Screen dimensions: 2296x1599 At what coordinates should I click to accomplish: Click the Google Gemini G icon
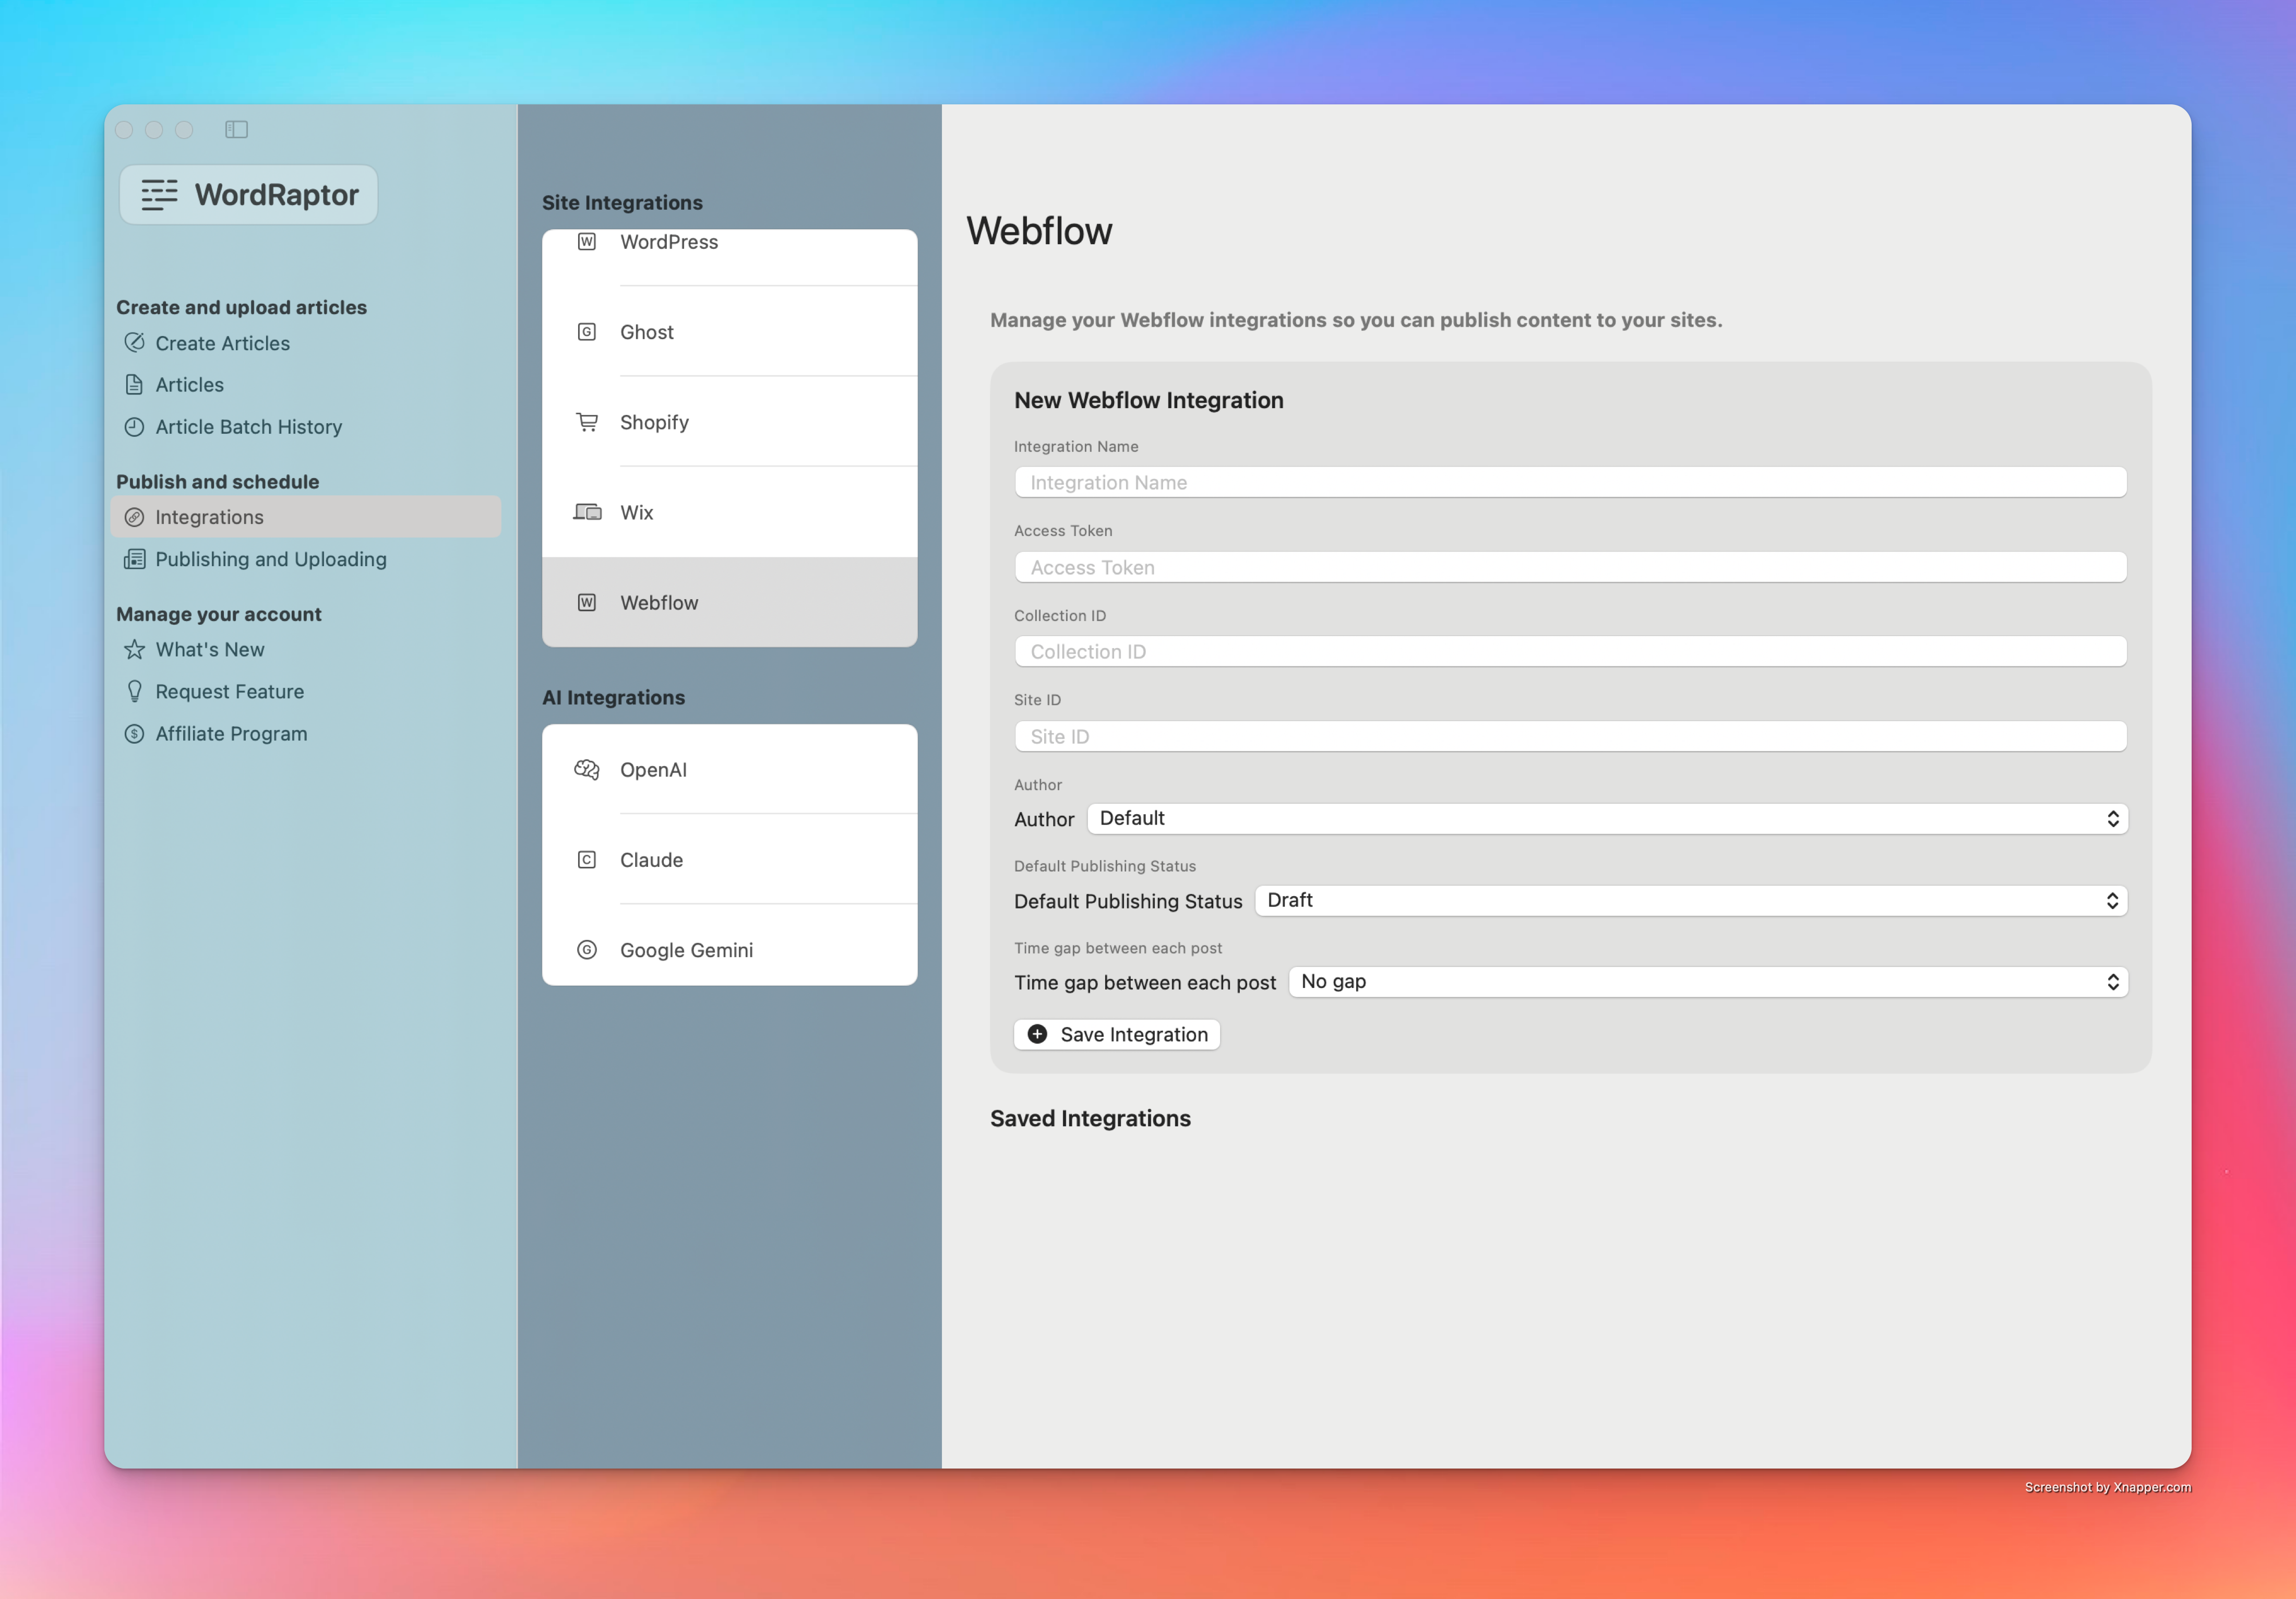coord(587,950)
